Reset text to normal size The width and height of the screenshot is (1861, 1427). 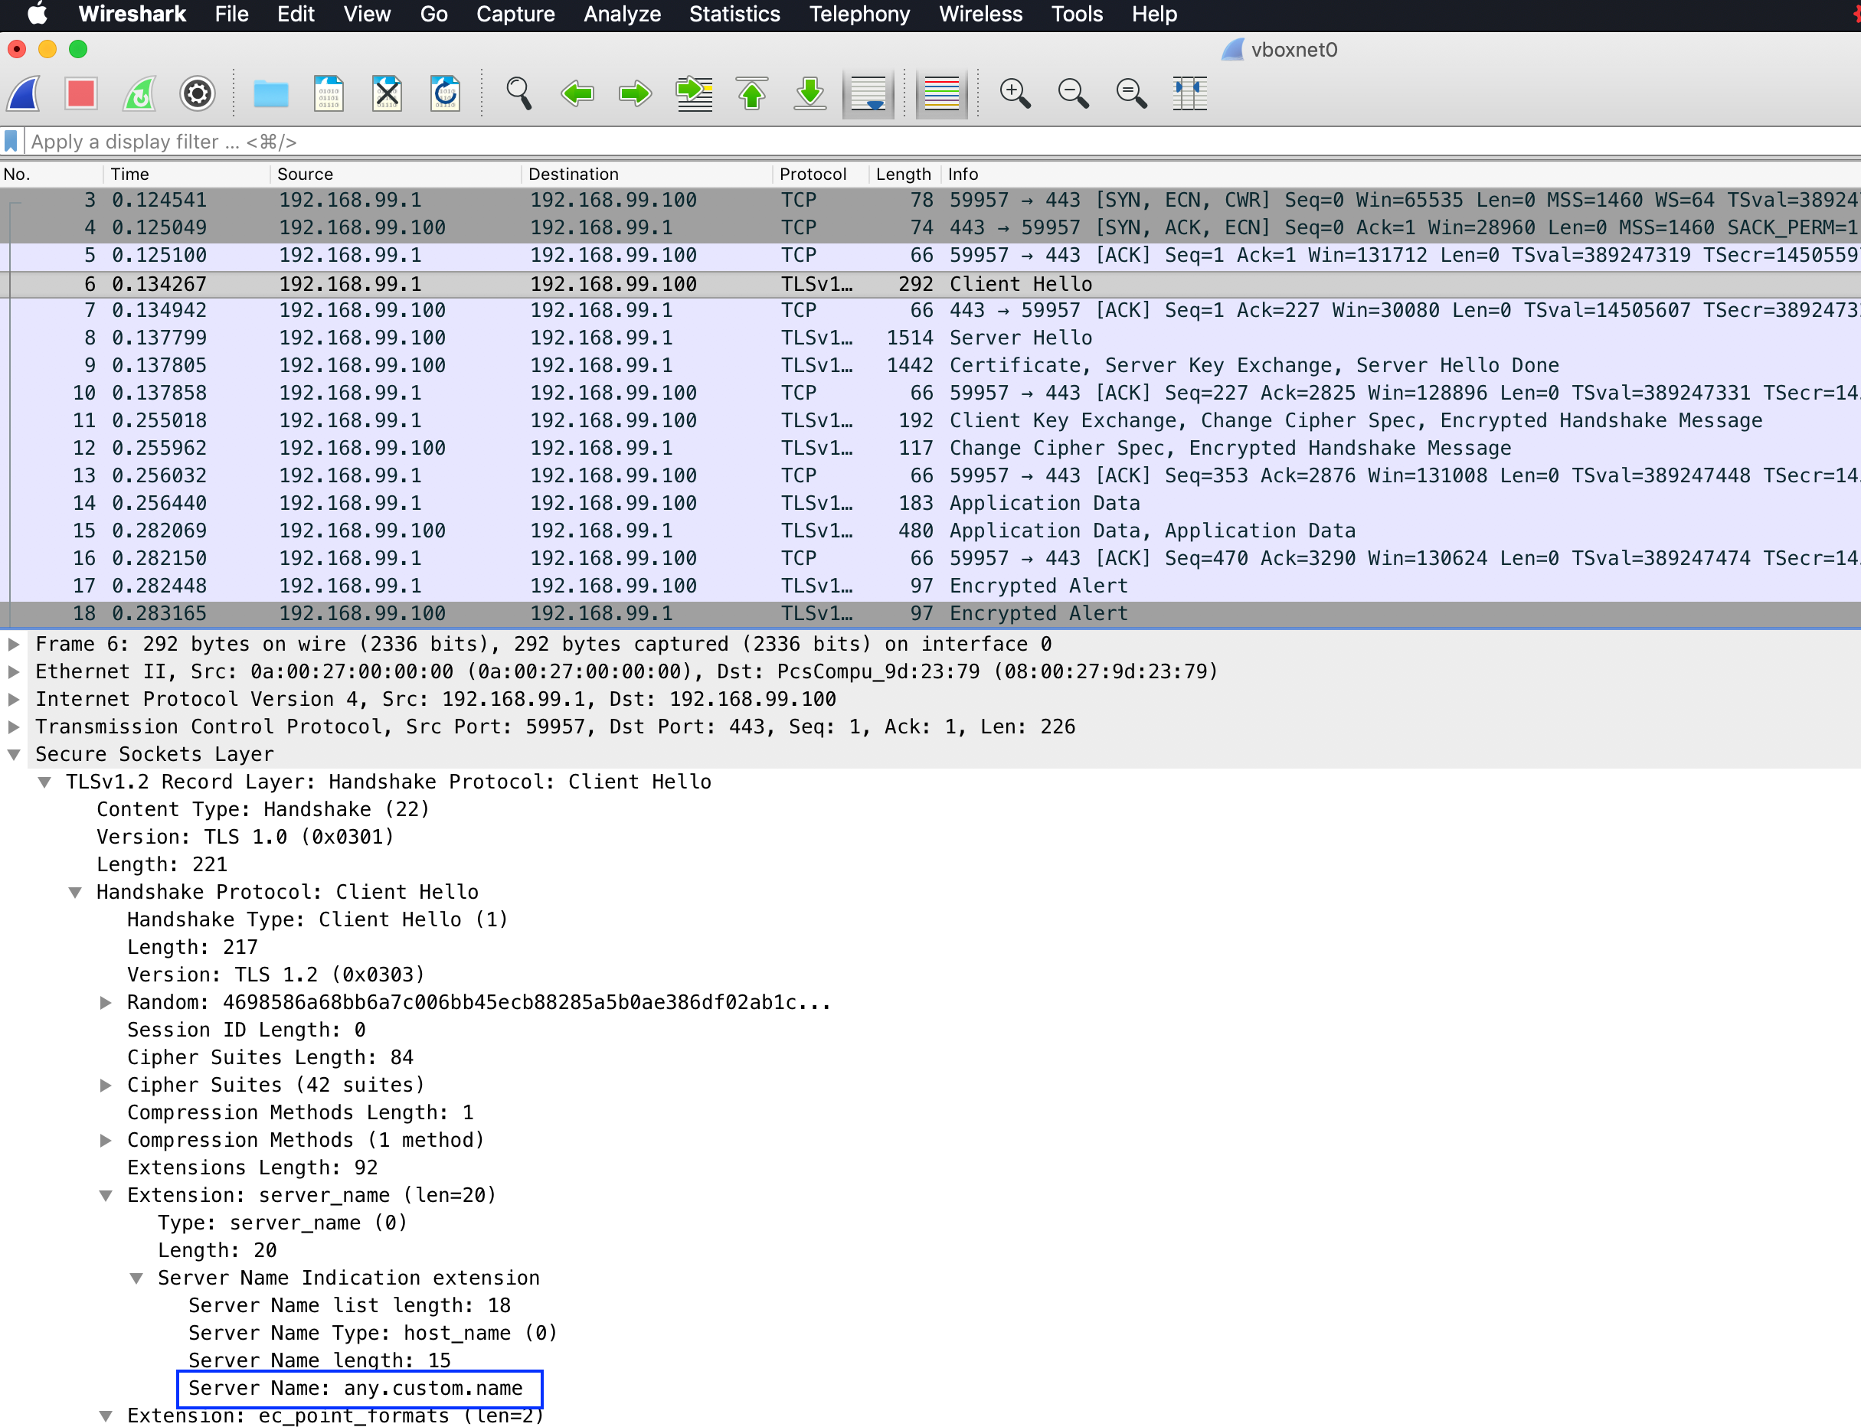(x=1132, y=93)
